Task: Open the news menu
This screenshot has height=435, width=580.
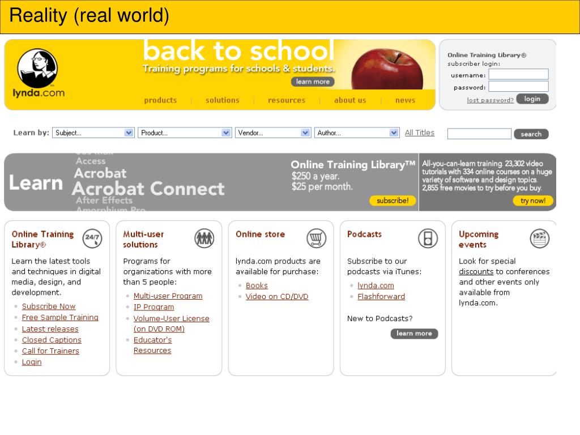Action: pos(405,100)
